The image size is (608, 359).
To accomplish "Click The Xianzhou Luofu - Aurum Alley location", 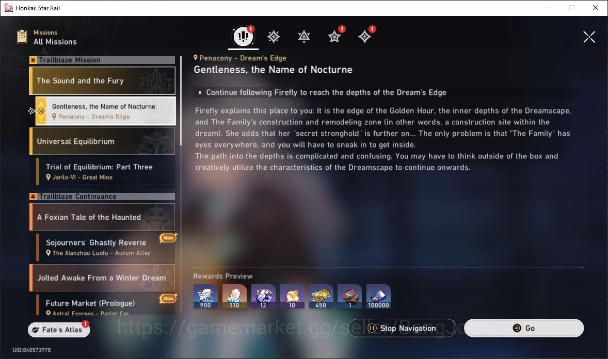I will pos(101,253).
